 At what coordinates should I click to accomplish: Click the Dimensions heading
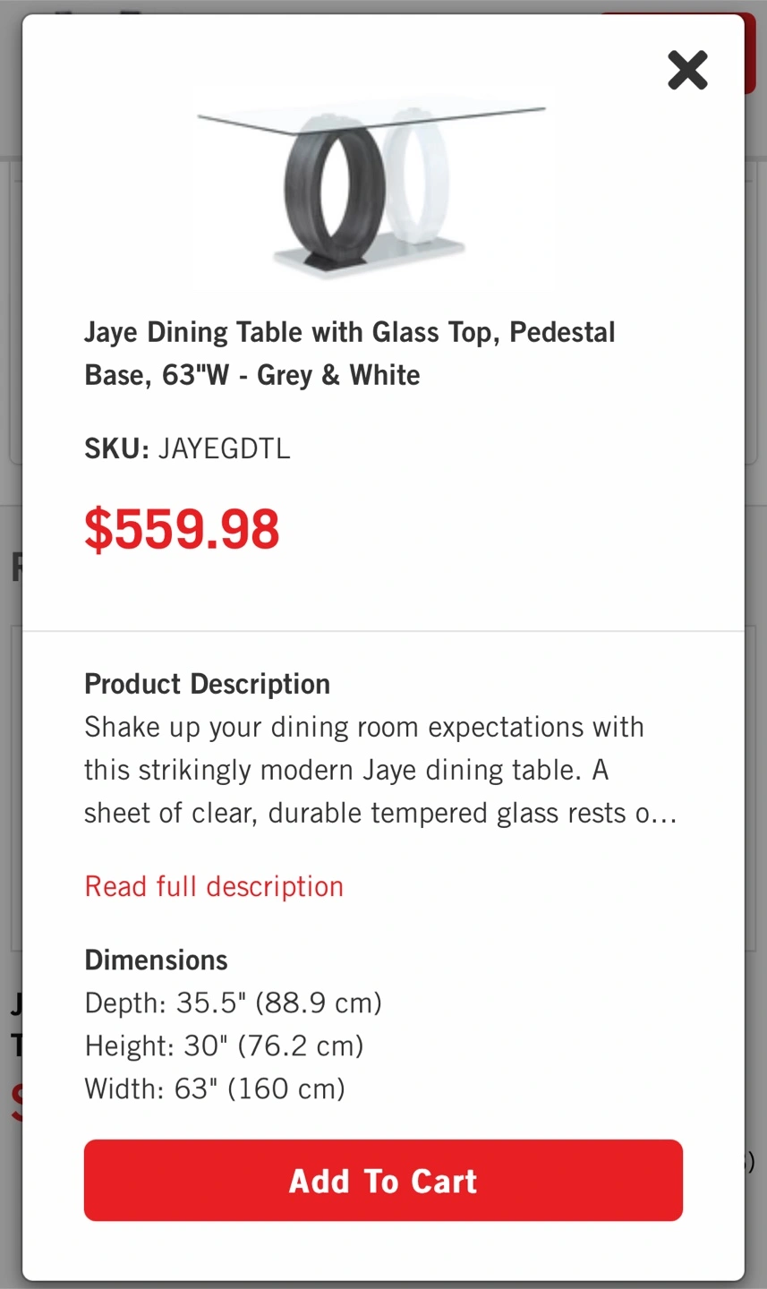156,960
